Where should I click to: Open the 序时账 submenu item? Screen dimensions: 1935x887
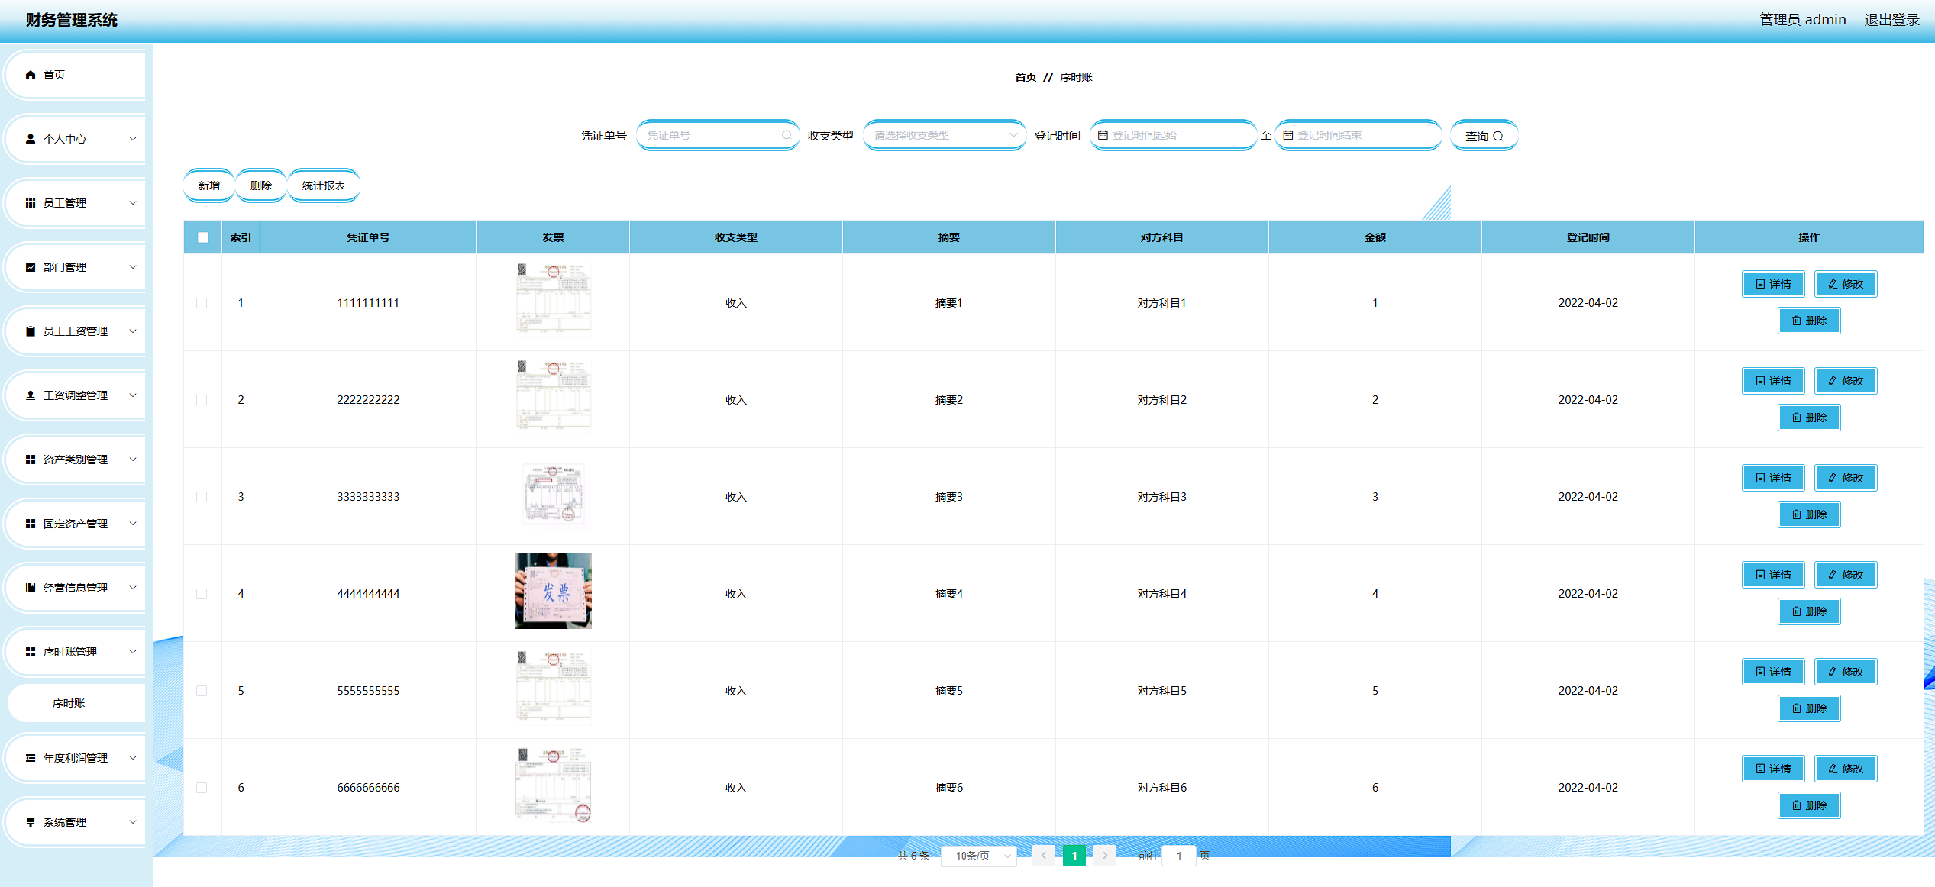point(69,703)
